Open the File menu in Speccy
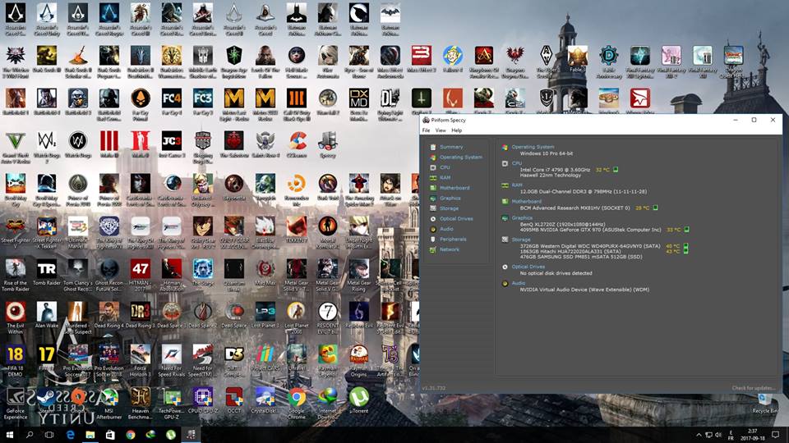This screenshot has height=443, width=789. pyautogui.click(x=426, y=130)
